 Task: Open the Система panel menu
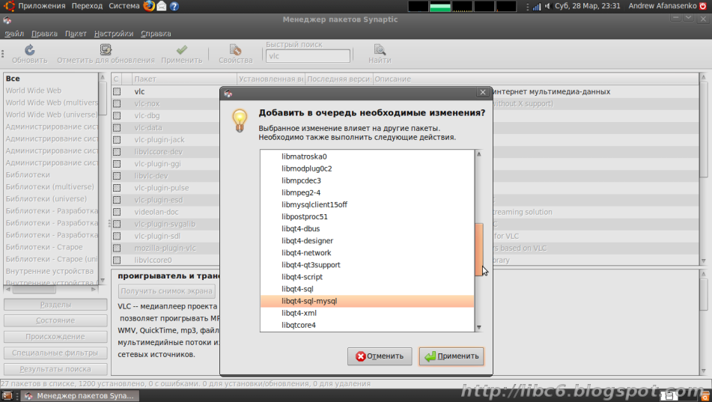(124, 6)
